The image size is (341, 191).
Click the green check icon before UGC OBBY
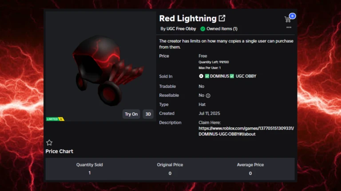pyautogui.click(x=232, y=76)
